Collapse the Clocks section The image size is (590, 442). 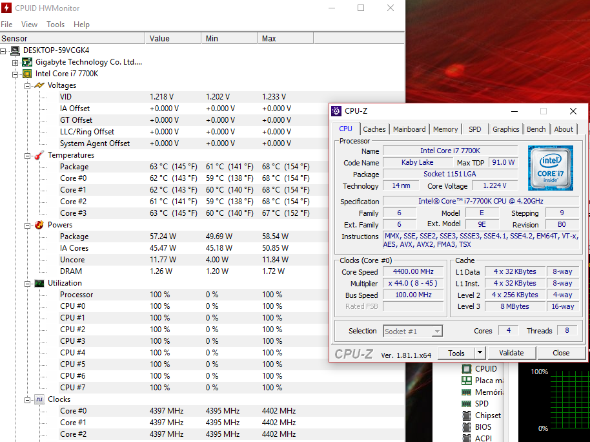pyautogui.click(x=27, y=400)
